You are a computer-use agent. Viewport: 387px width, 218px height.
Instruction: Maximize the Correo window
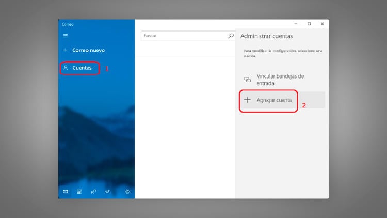309,24
